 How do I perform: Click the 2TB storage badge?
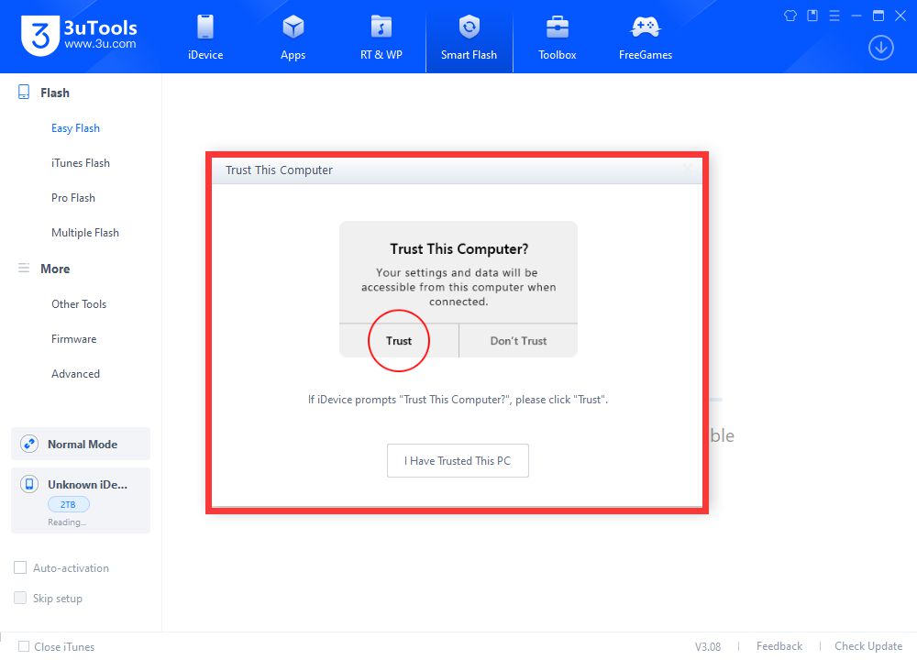pos(69,504)
